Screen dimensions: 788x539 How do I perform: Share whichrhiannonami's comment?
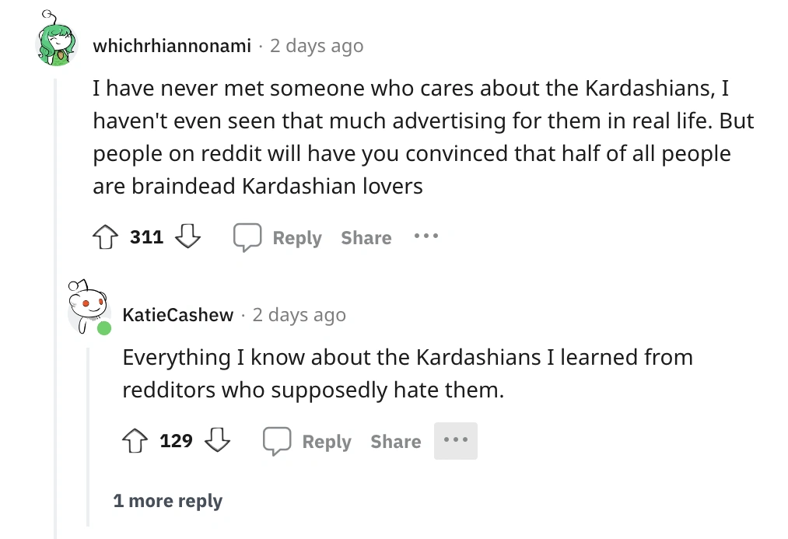366,237
